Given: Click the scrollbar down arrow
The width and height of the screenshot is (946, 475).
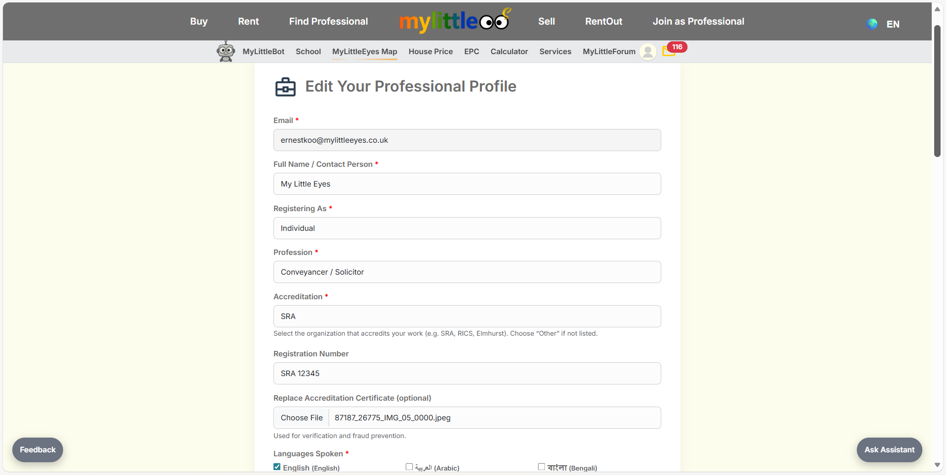Looking at the screenshot, I should pos(937,465).
